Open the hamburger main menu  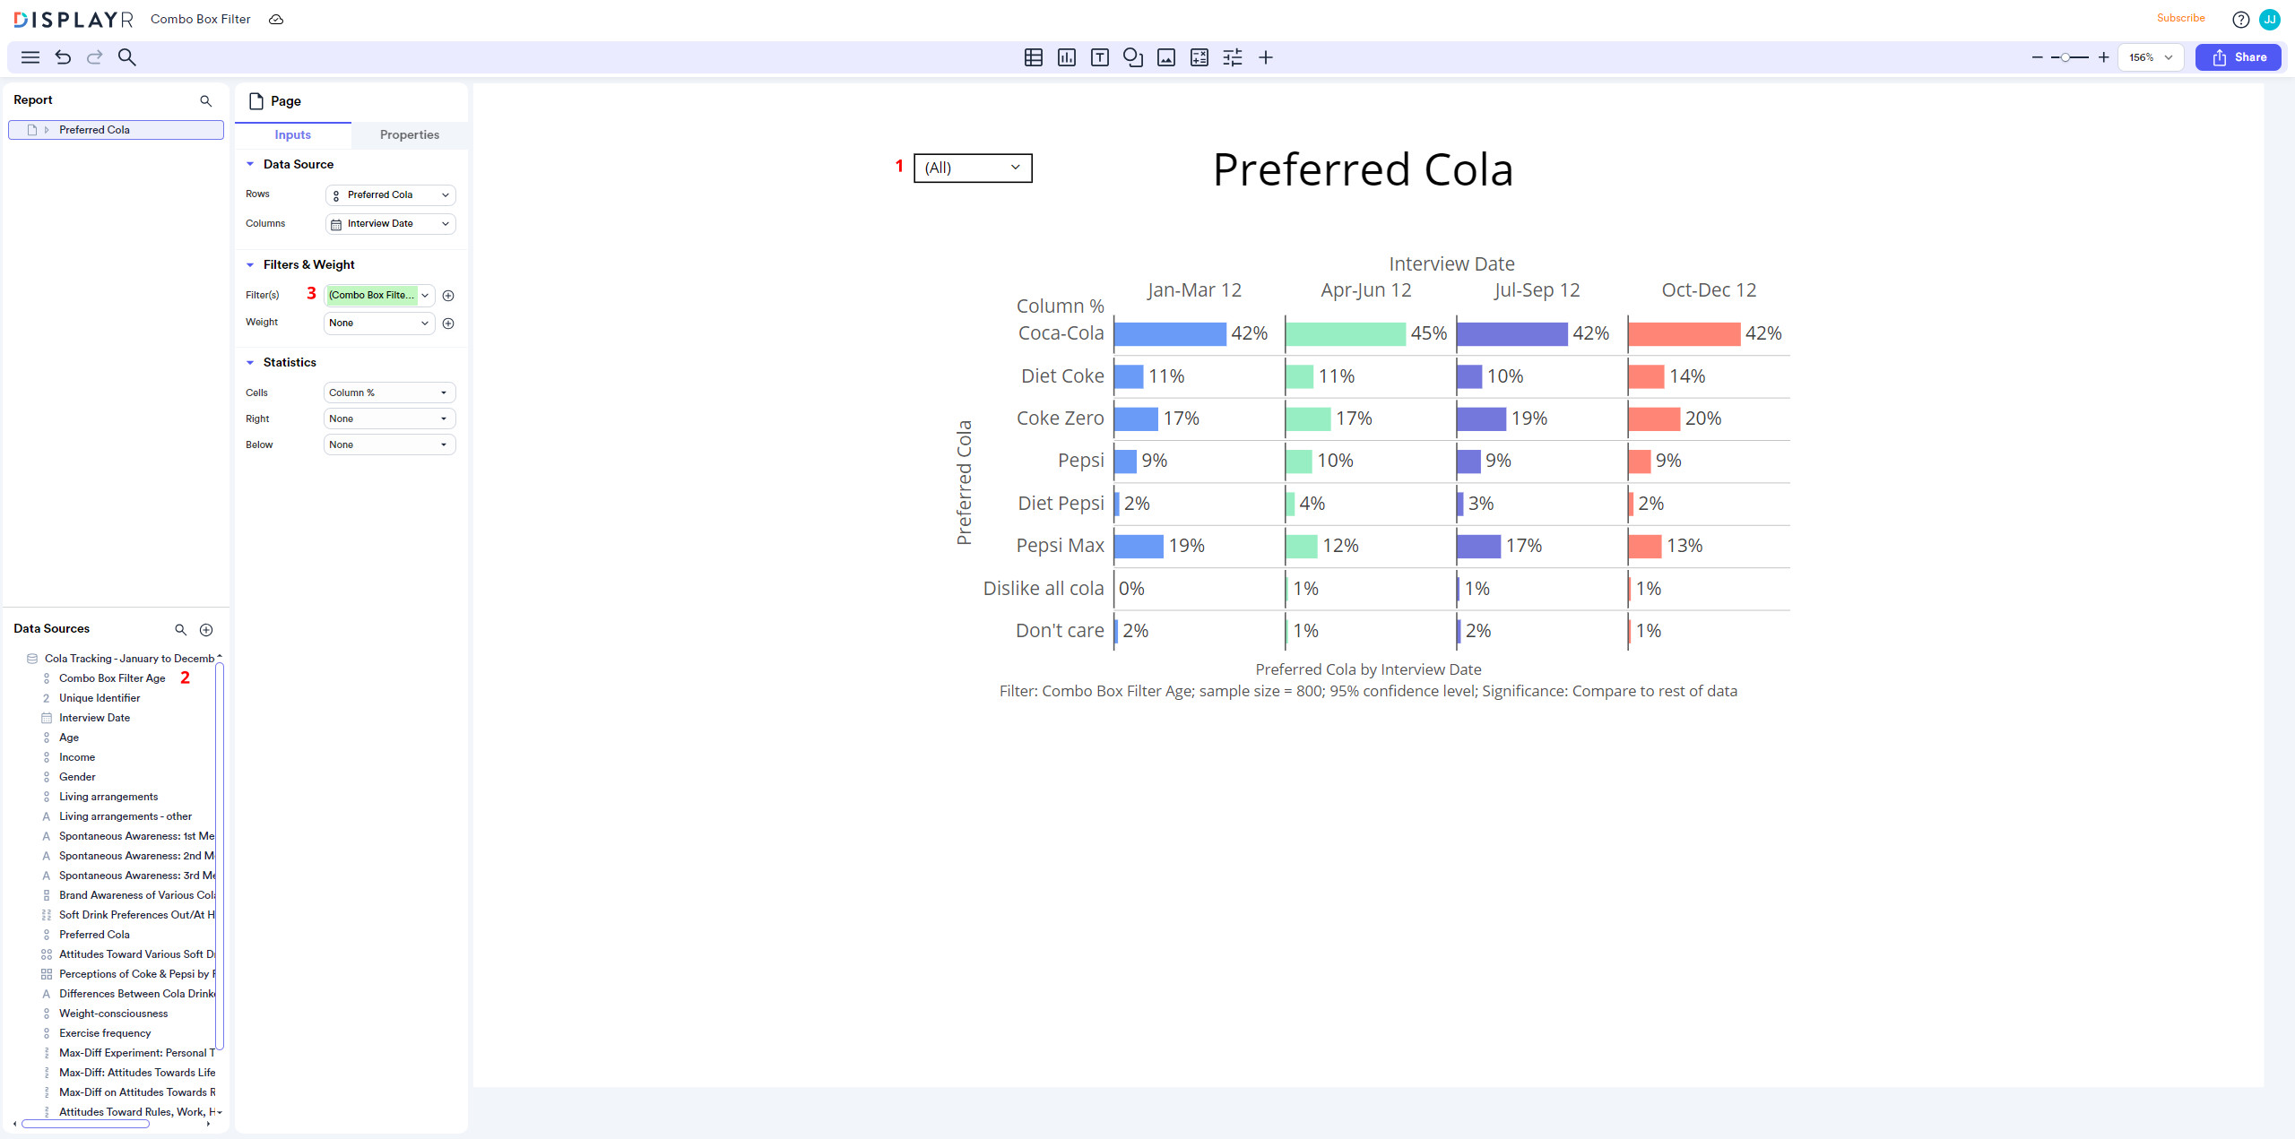tap(30, 57)
